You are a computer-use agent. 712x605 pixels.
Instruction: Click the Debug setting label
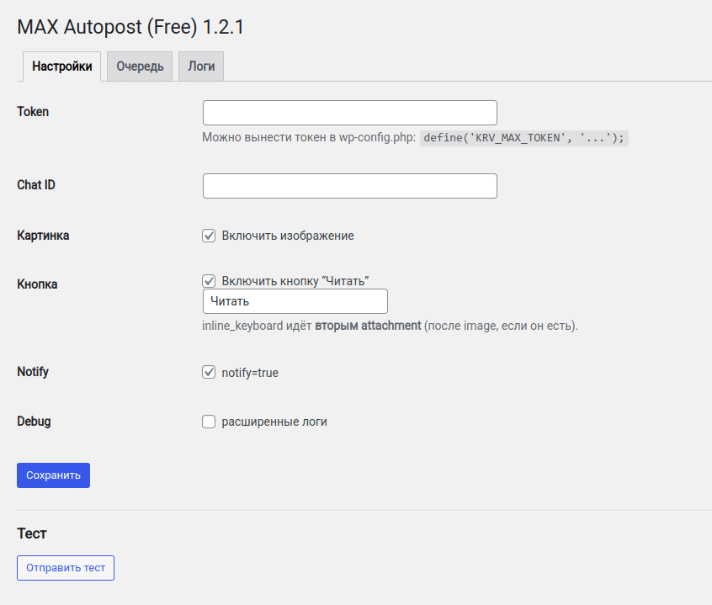[x=34, y=422]
